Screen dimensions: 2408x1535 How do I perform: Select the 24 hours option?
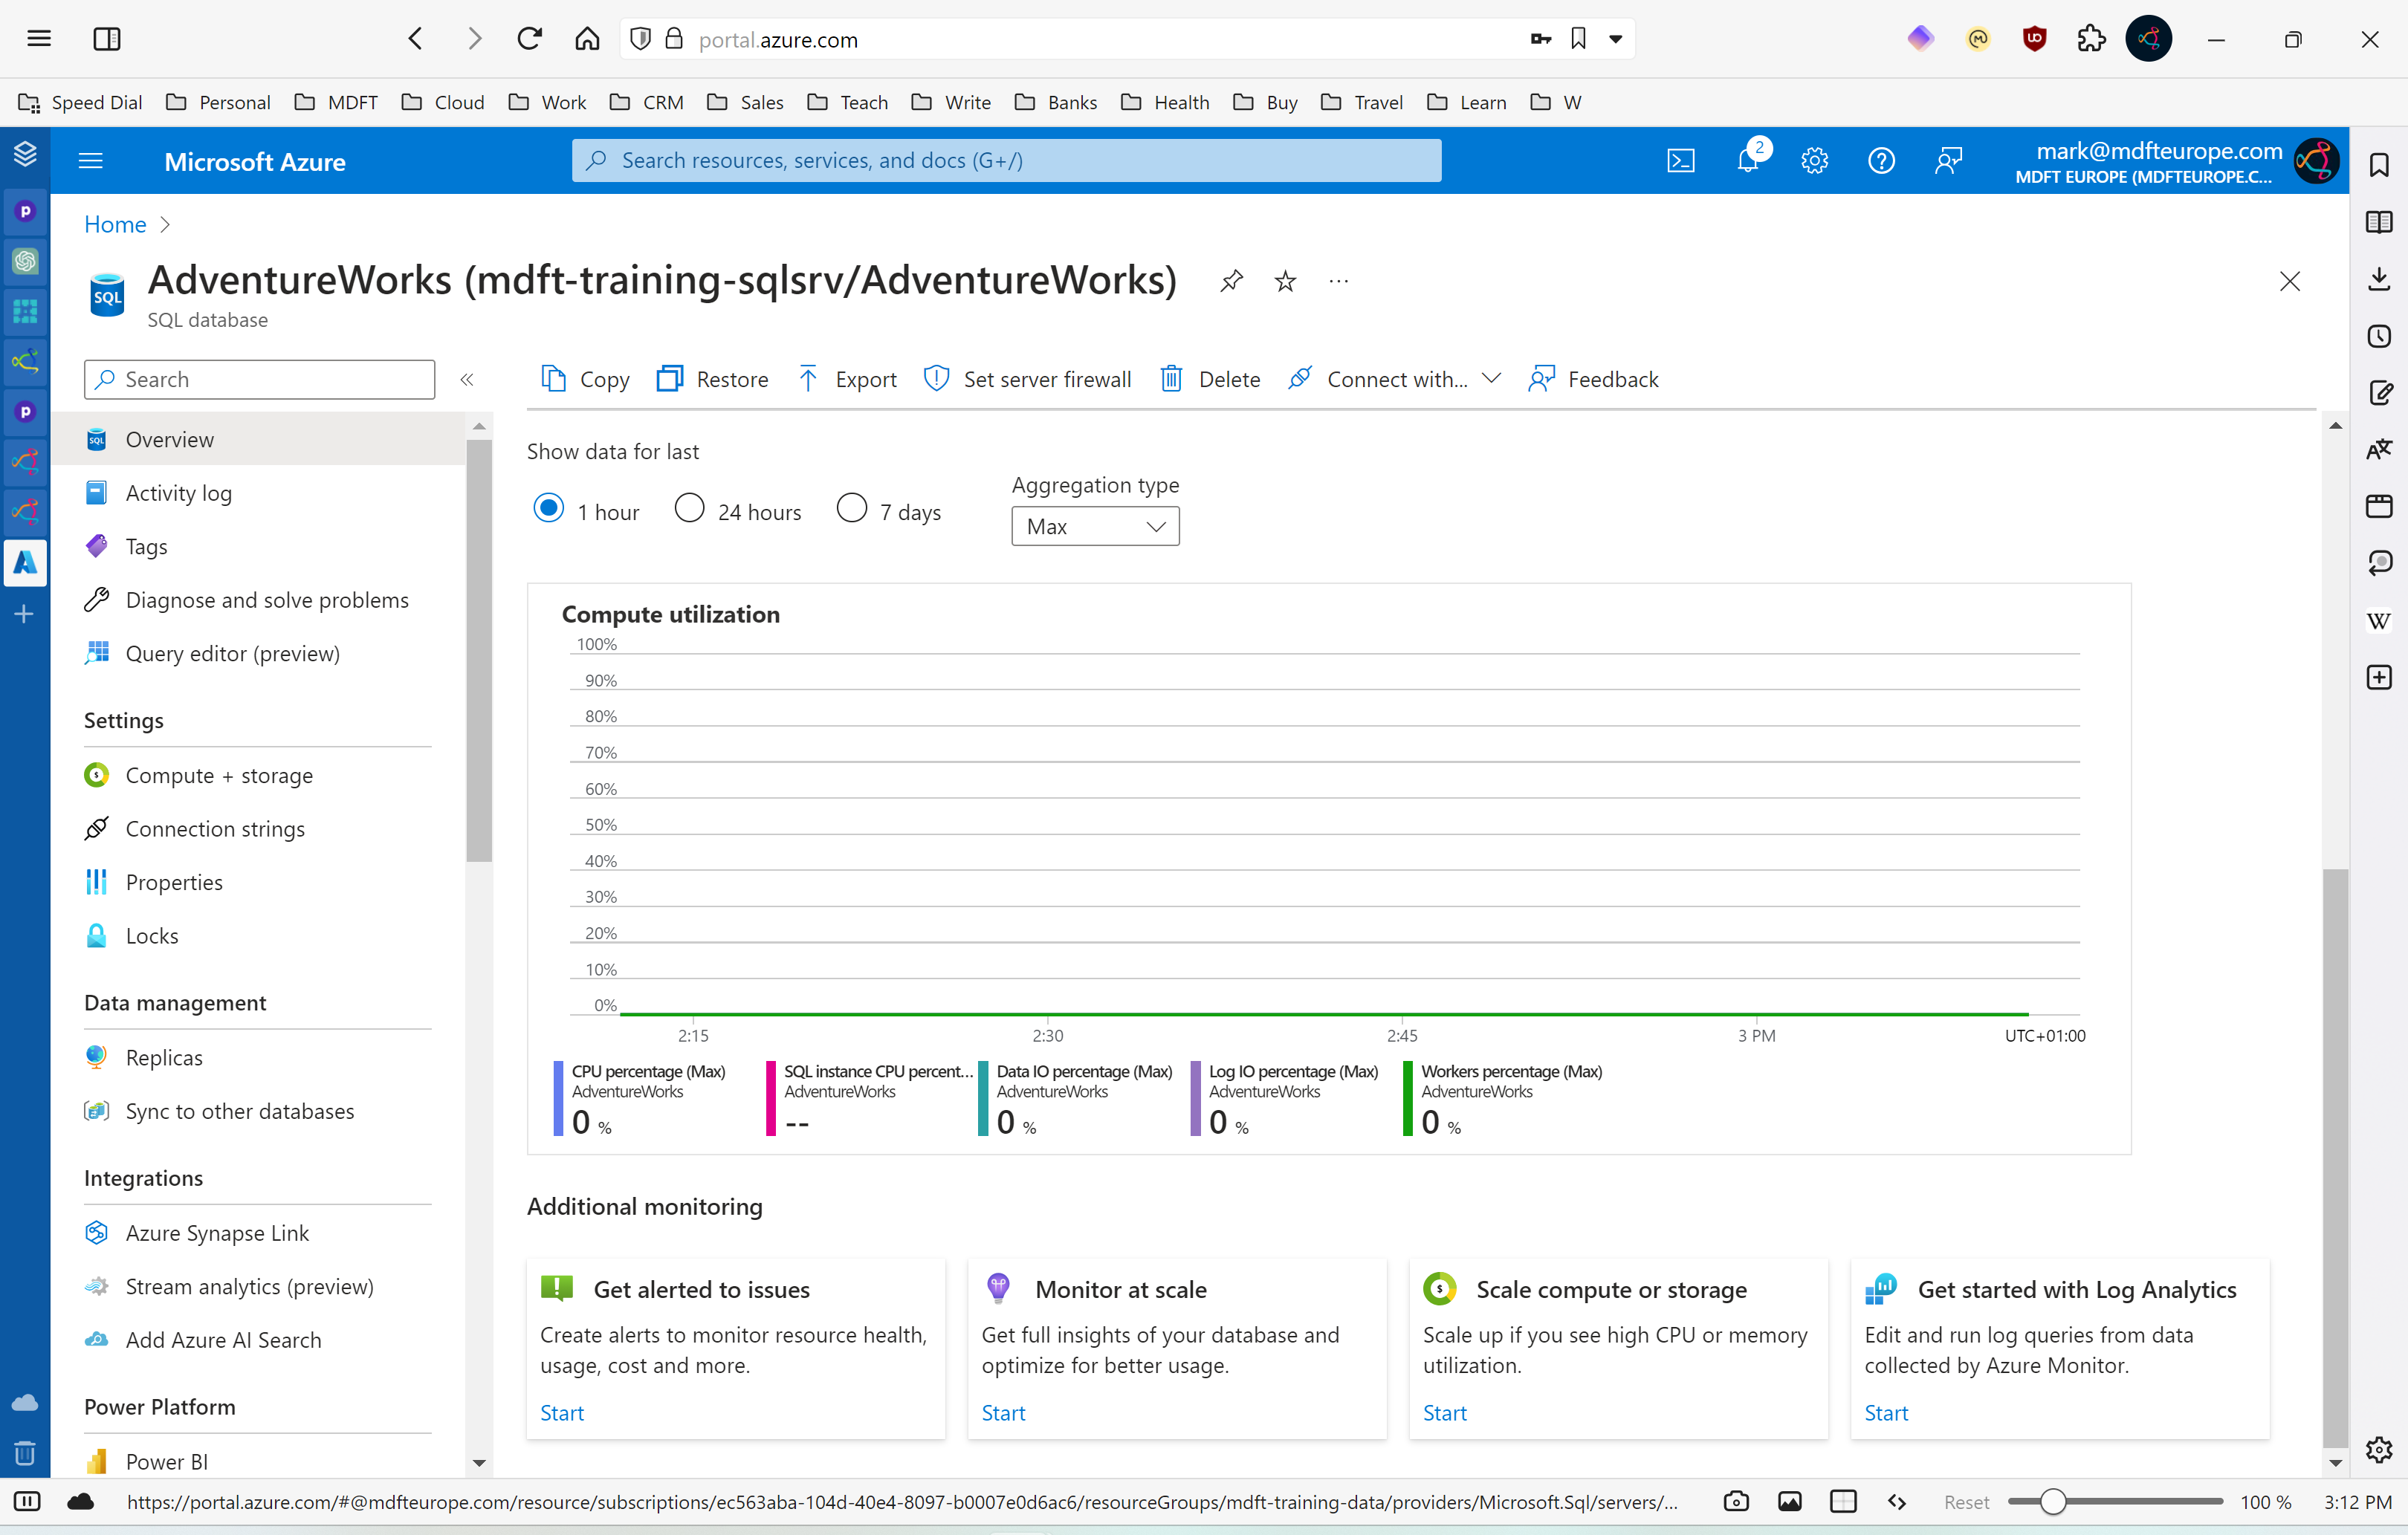pos(689,508)
